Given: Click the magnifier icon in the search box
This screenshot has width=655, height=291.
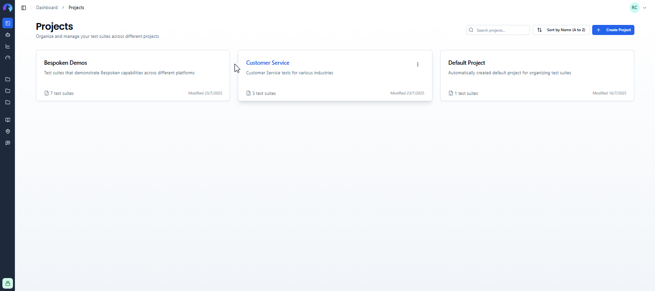Looking at the screenshot, I should [x=471, y=30].
